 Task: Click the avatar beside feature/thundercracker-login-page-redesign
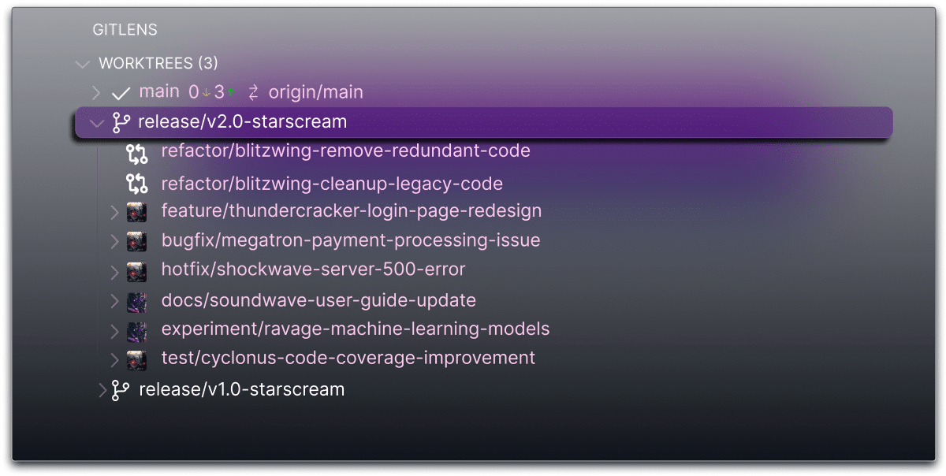(137, 211)
